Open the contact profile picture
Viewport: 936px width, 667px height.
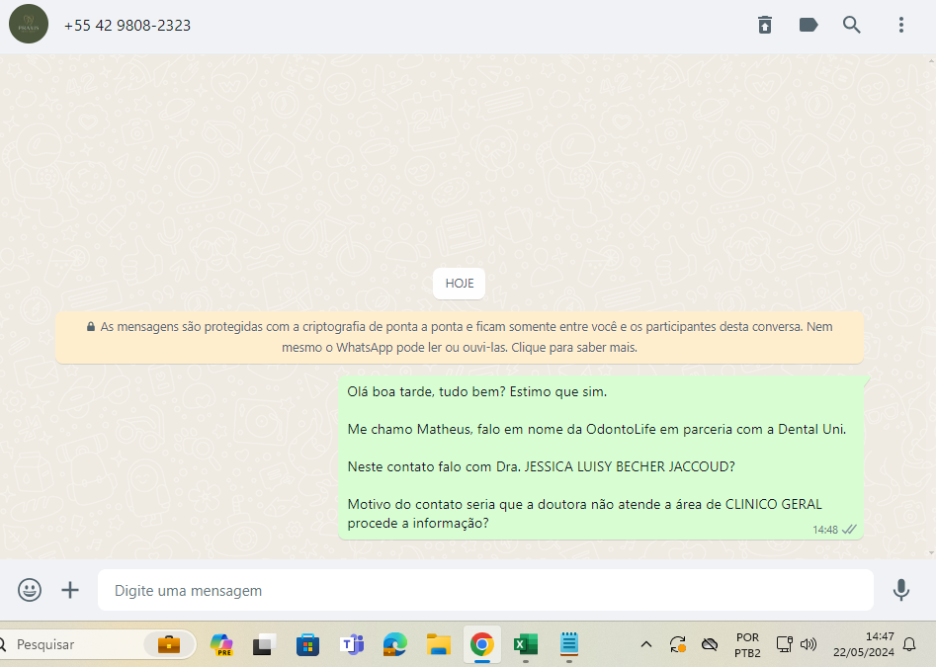[29, 25]
